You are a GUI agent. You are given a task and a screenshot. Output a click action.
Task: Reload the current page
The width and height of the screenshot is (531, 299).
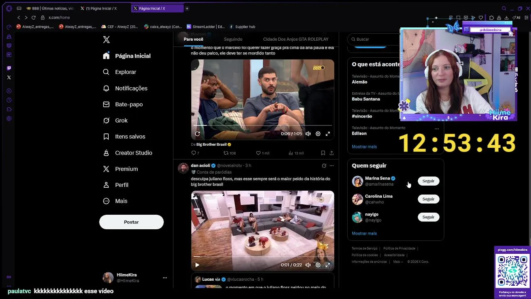34,17
